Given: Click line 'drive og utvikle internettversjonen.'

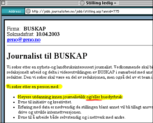Looking at the screenshot, I should click(50, 112).
